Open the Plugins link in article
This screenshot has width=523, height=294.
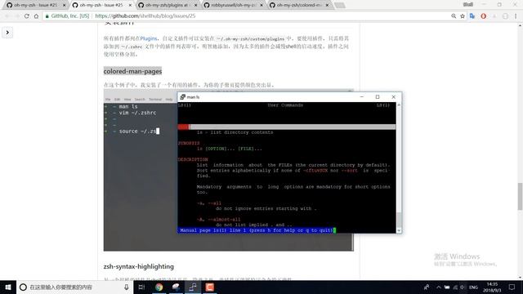point(149,38)
